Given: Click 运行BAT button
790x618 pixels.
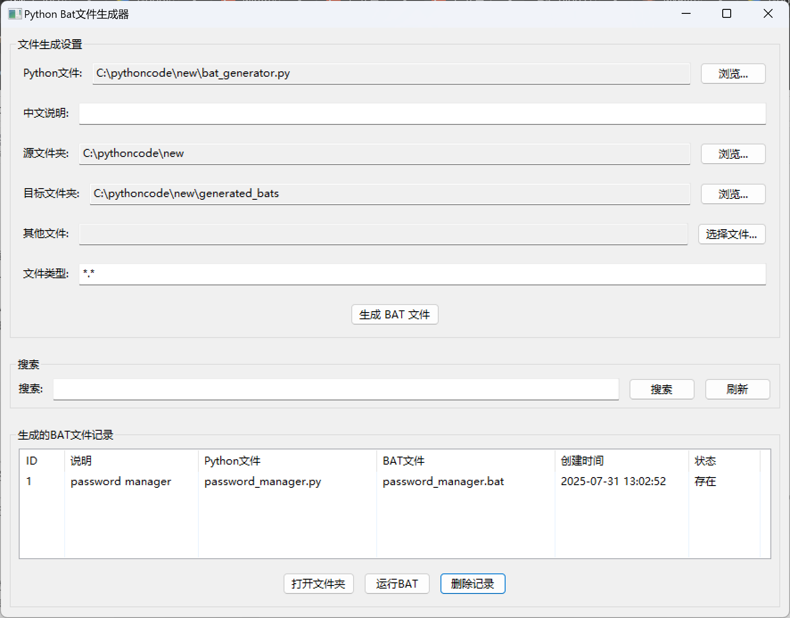Looking at the screenshot, I should coord(397,584).
